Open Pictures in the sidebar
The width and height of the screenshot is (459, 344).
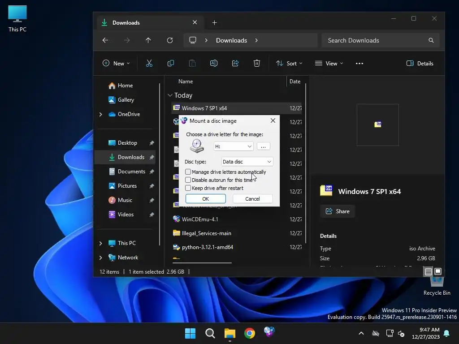click(x=127, y=186)
